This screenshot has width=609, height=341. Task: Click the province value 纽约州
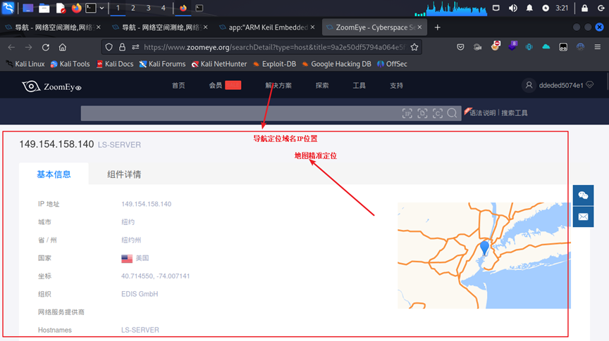pyautogui.click(x=131, y=240)
